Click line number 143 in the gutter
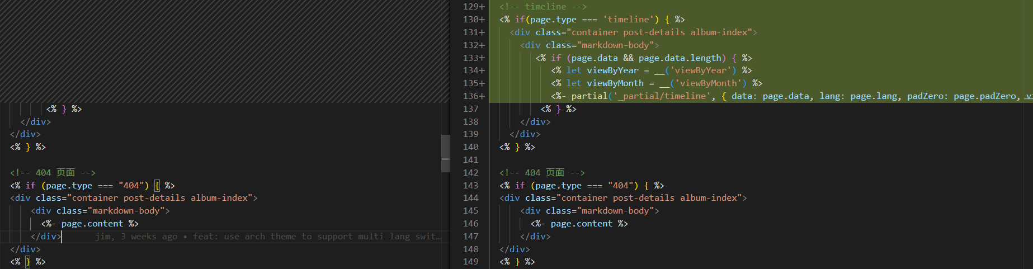Screen dimensions: 1033x269 [471, 186]
